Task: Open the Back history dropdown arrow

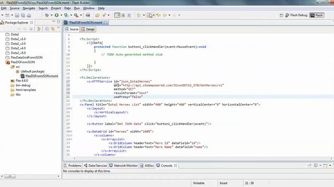Action: (170, 15)
